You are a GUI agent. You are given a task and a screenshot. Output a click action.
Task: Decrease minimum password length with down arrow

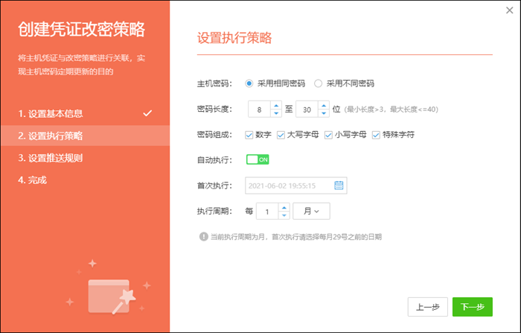click(x=276, y=114)
